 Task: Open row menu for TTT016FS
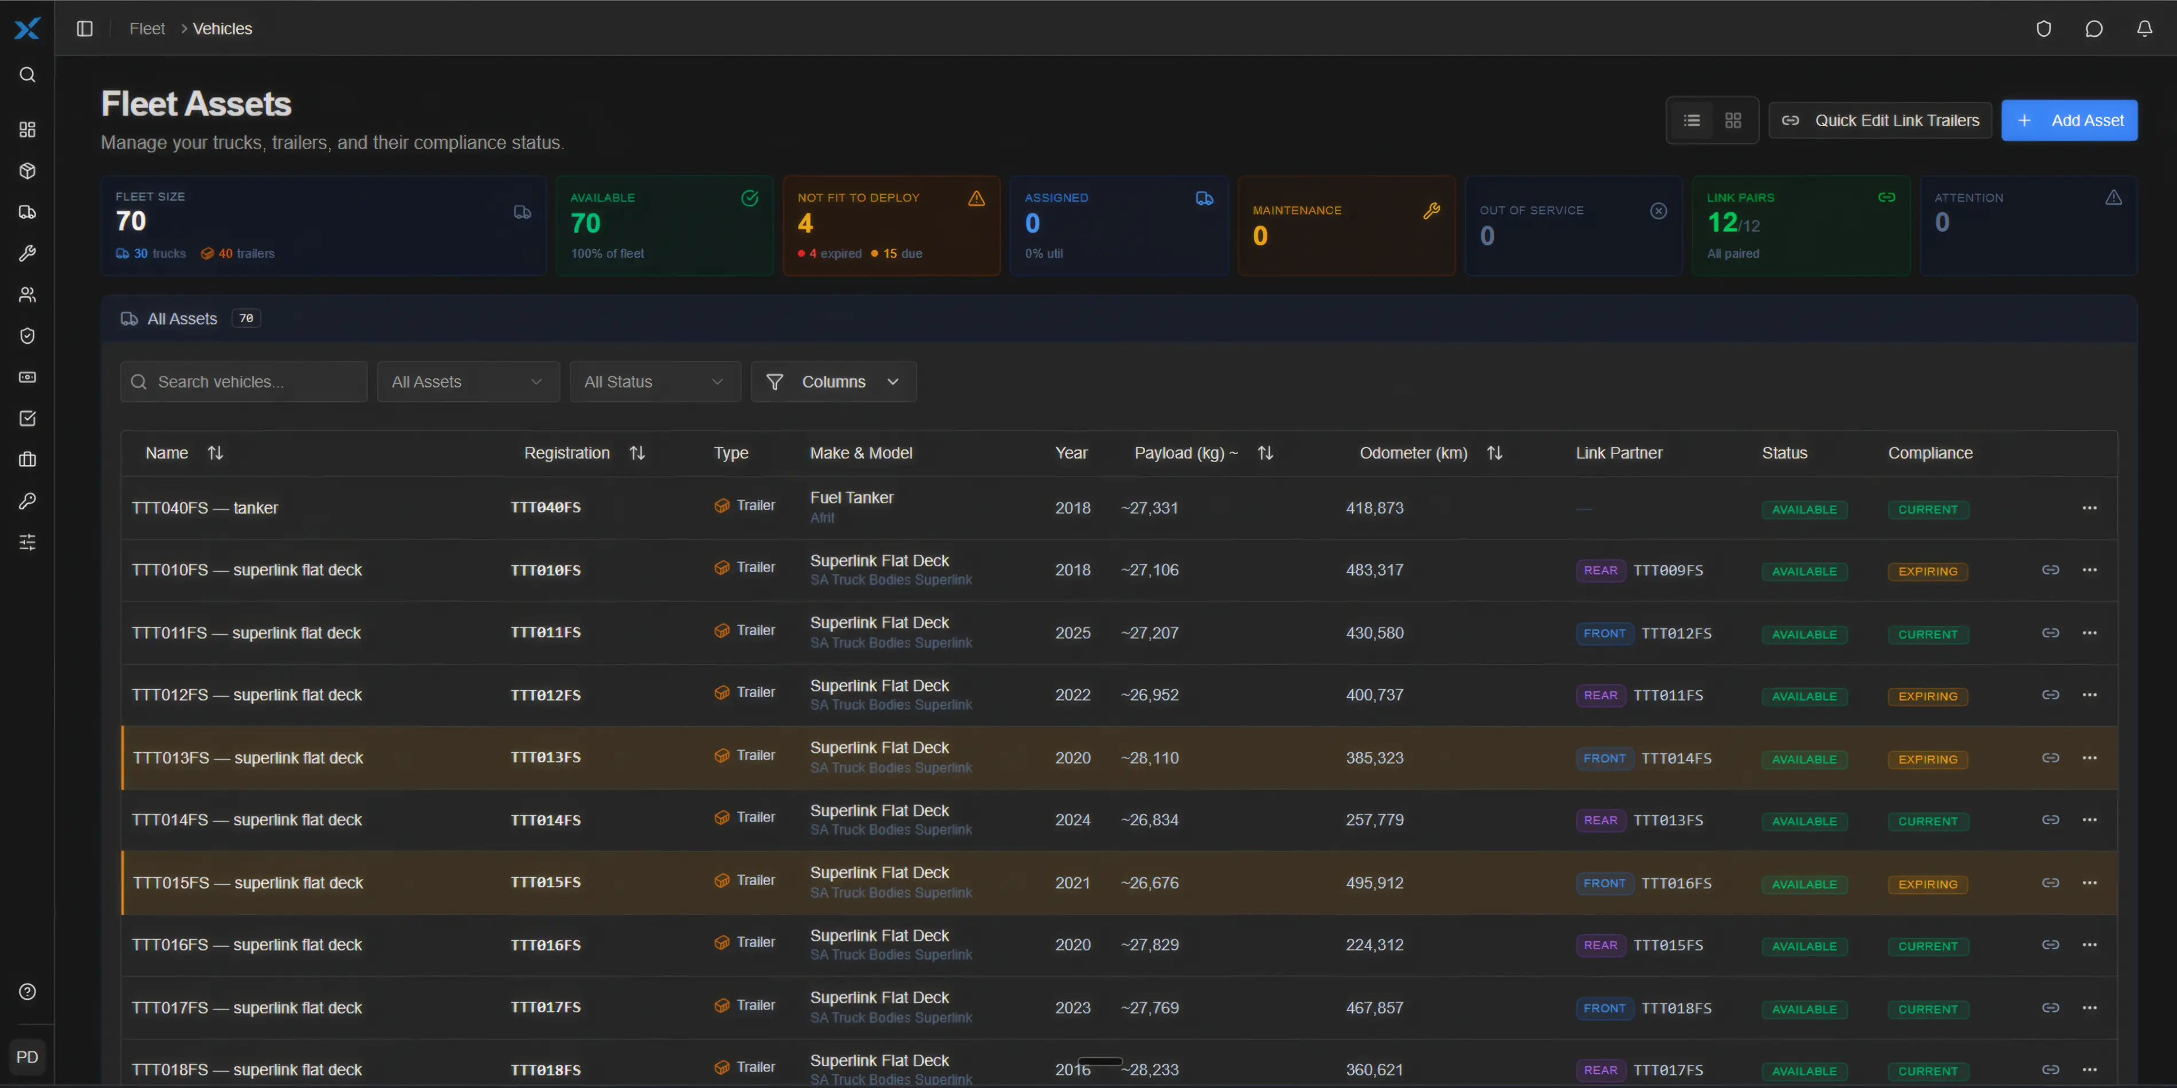coord(2089,945)
